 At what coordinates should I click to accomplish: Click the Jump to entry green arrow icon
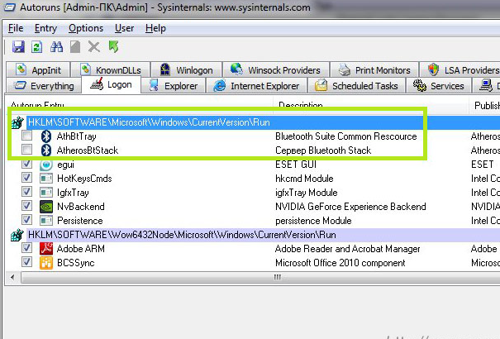(113, 46)
